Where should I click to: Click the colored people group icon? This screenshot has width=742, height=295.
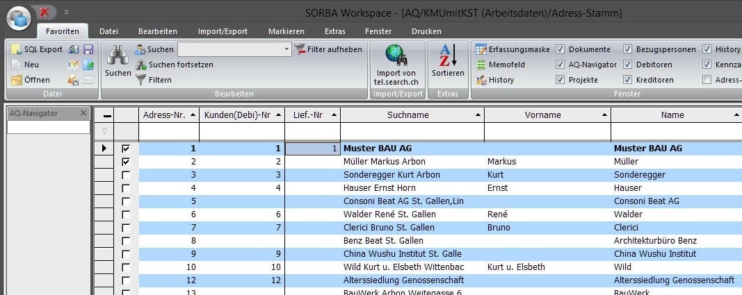tap(73, 65)
